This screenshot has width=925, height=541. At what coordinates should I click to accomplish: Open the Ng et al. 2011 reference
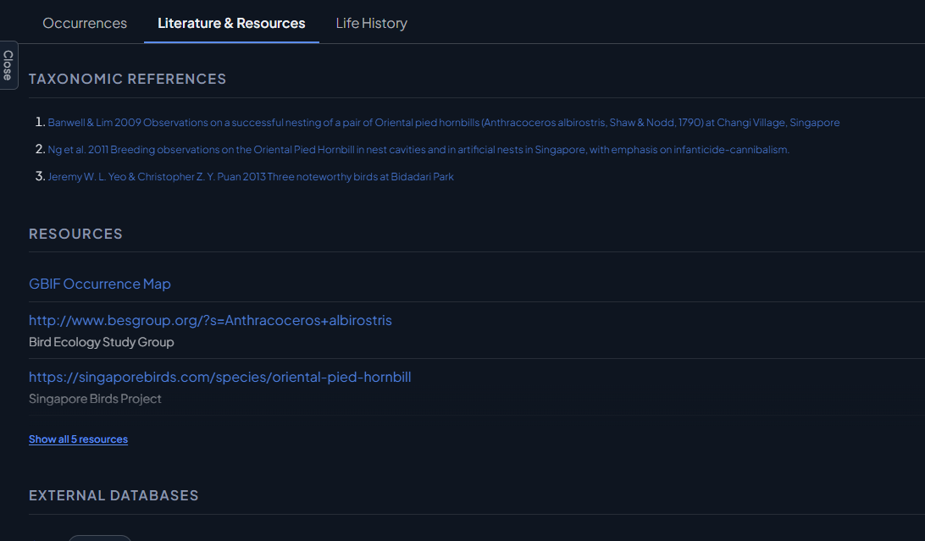click(418, 150)
